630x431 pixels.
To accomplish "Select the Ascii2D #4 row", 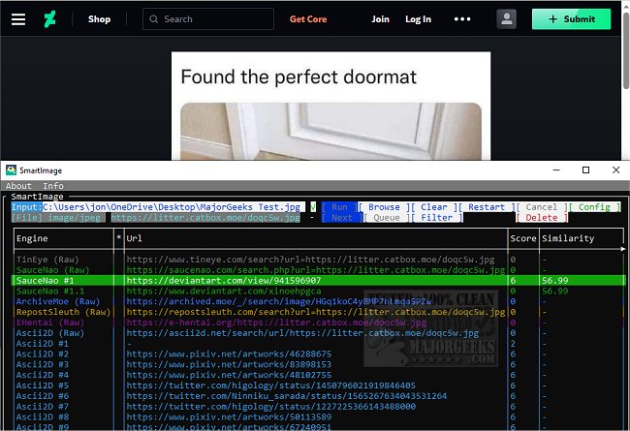I will tap(318, 375).
